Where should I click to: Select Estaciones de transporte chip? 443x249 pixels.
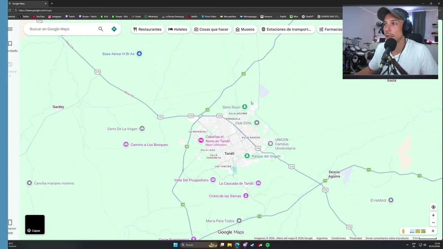click(x=286, y=29)
